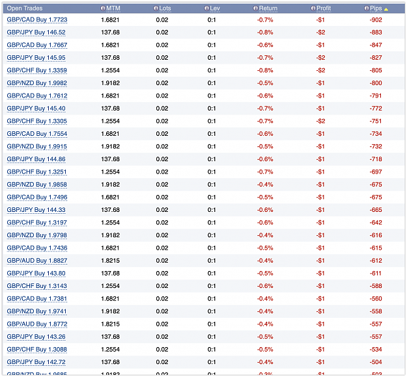Click the -902 pips value

tap(376, 20)
